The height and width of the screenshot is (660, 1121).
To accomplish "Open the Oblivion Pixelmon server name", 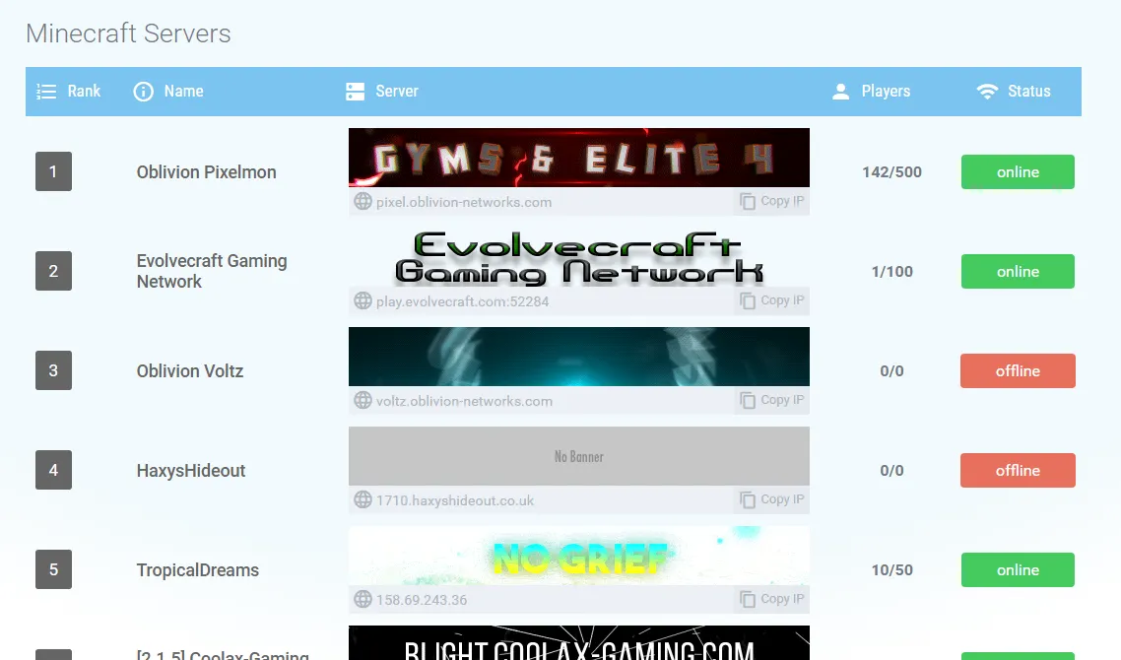I will 206,172.
